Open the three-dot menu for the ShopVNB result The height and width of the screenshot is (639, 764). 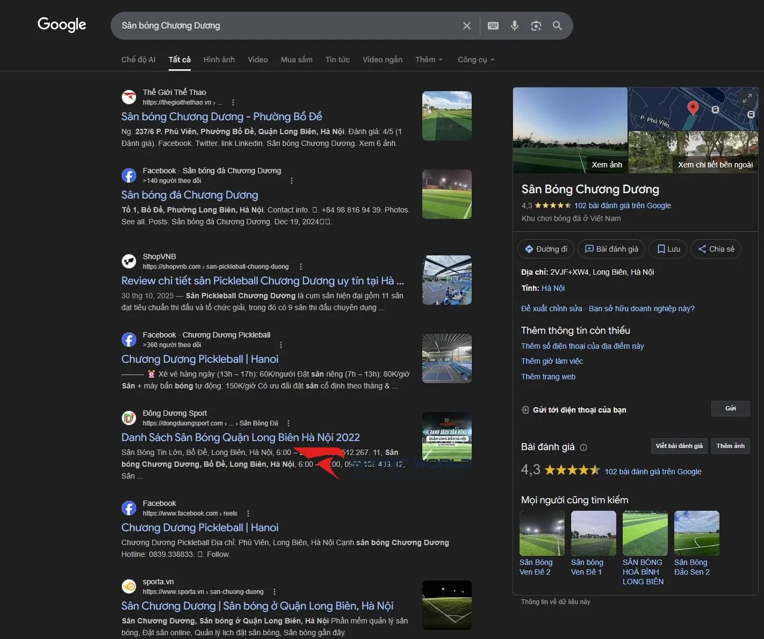coord(300,267)
